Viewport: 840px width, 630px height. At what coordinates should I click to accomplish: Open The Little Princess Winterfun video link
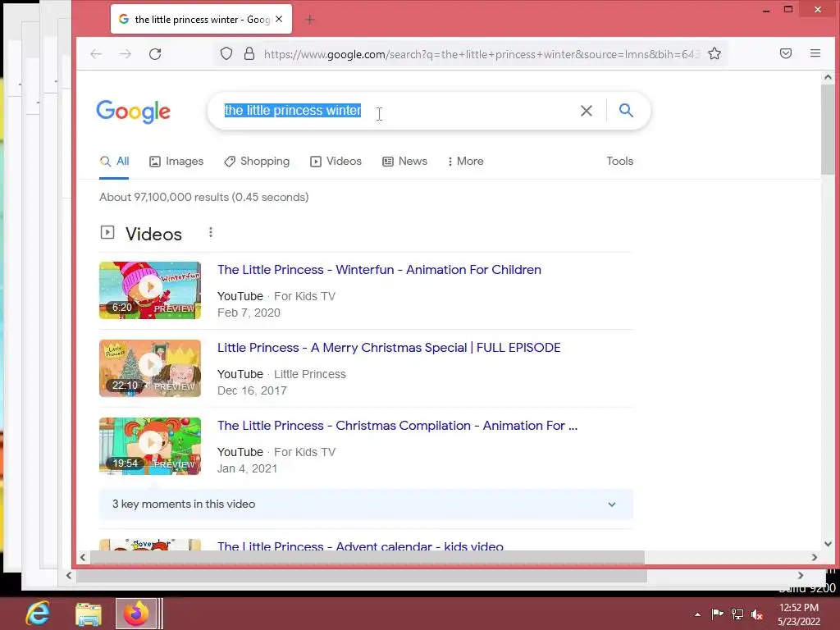(379, 269)
